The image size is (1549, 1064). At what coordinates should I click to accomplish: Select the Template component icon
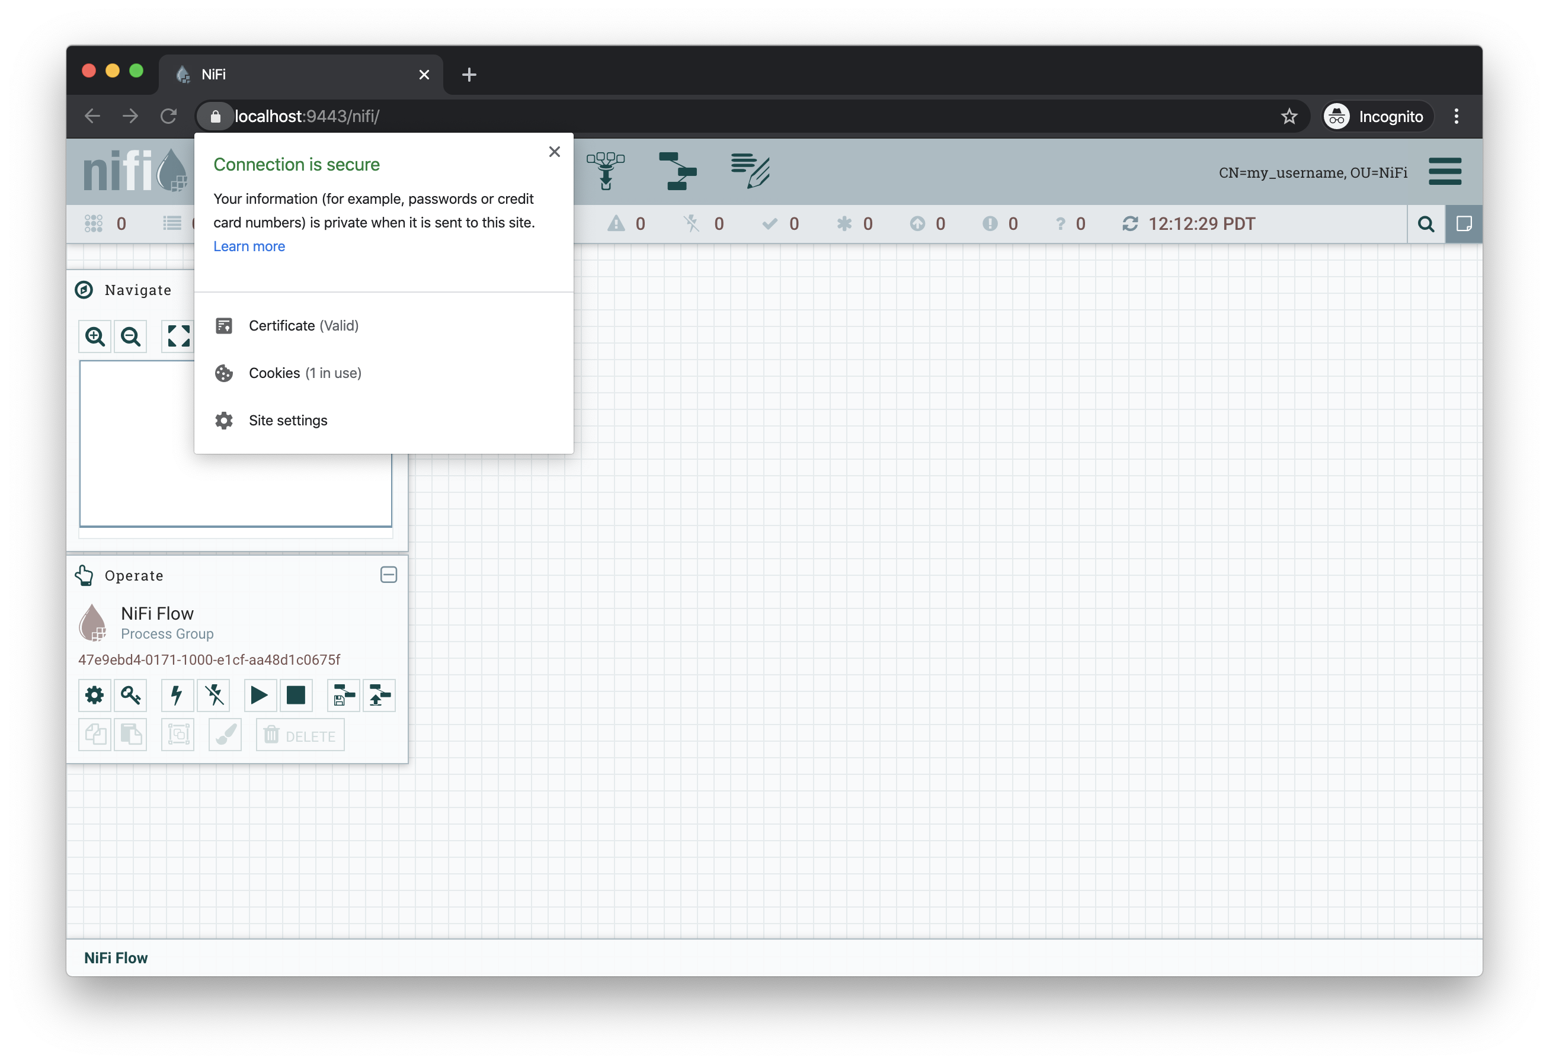coord(677,171)
